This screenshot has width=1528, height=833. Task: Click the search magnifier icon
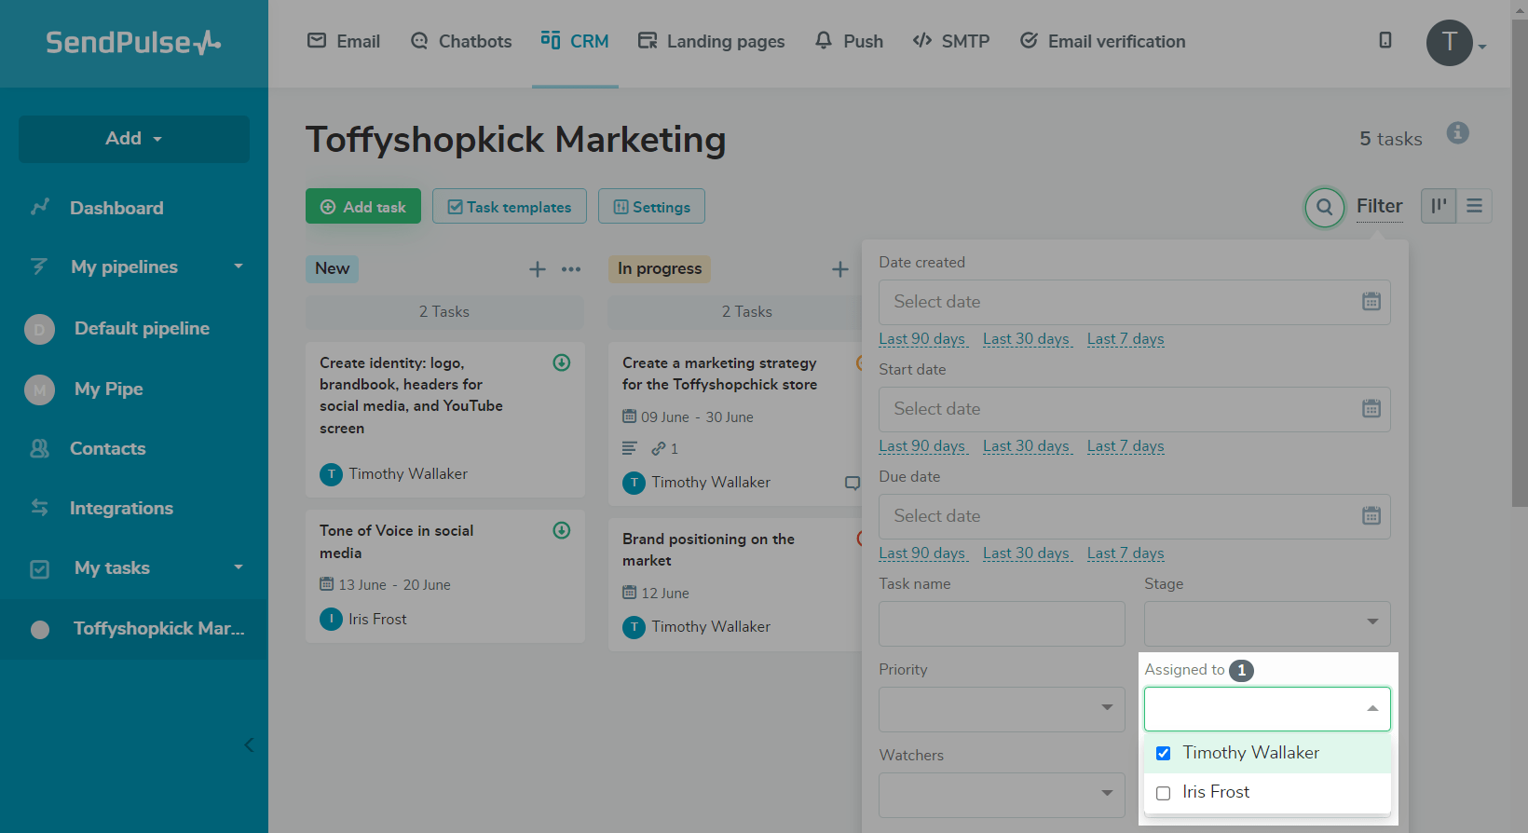[x=1324, y=207]
